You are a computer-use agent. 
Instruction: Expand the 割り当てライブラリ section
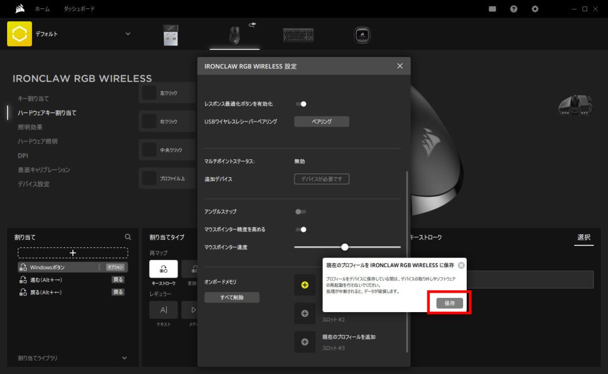(125, 358)
